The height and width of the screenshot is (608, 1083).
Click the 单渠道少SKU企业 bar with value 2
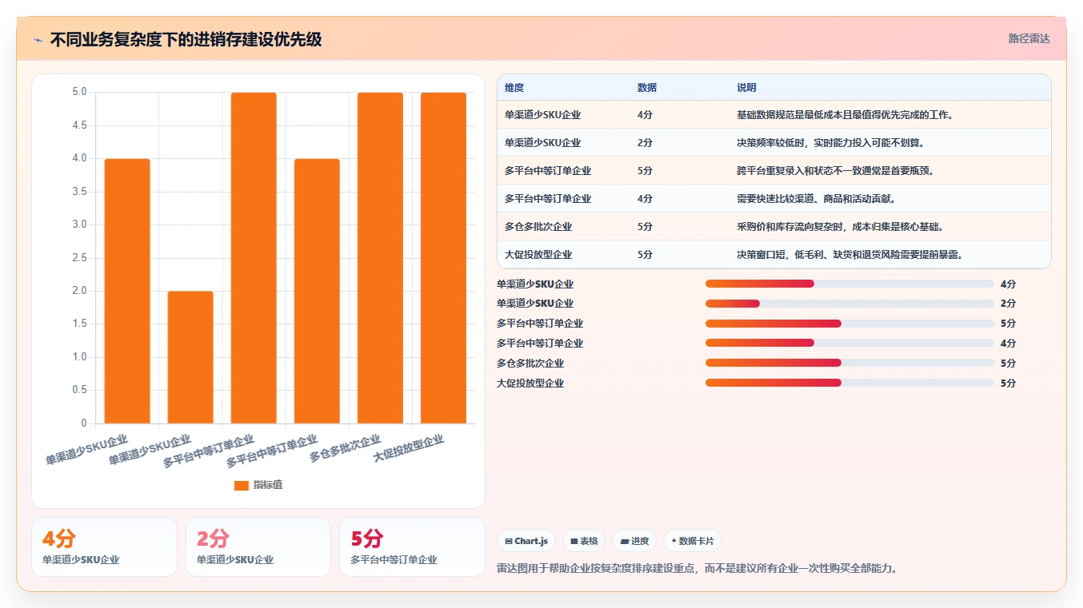(190, 357)
